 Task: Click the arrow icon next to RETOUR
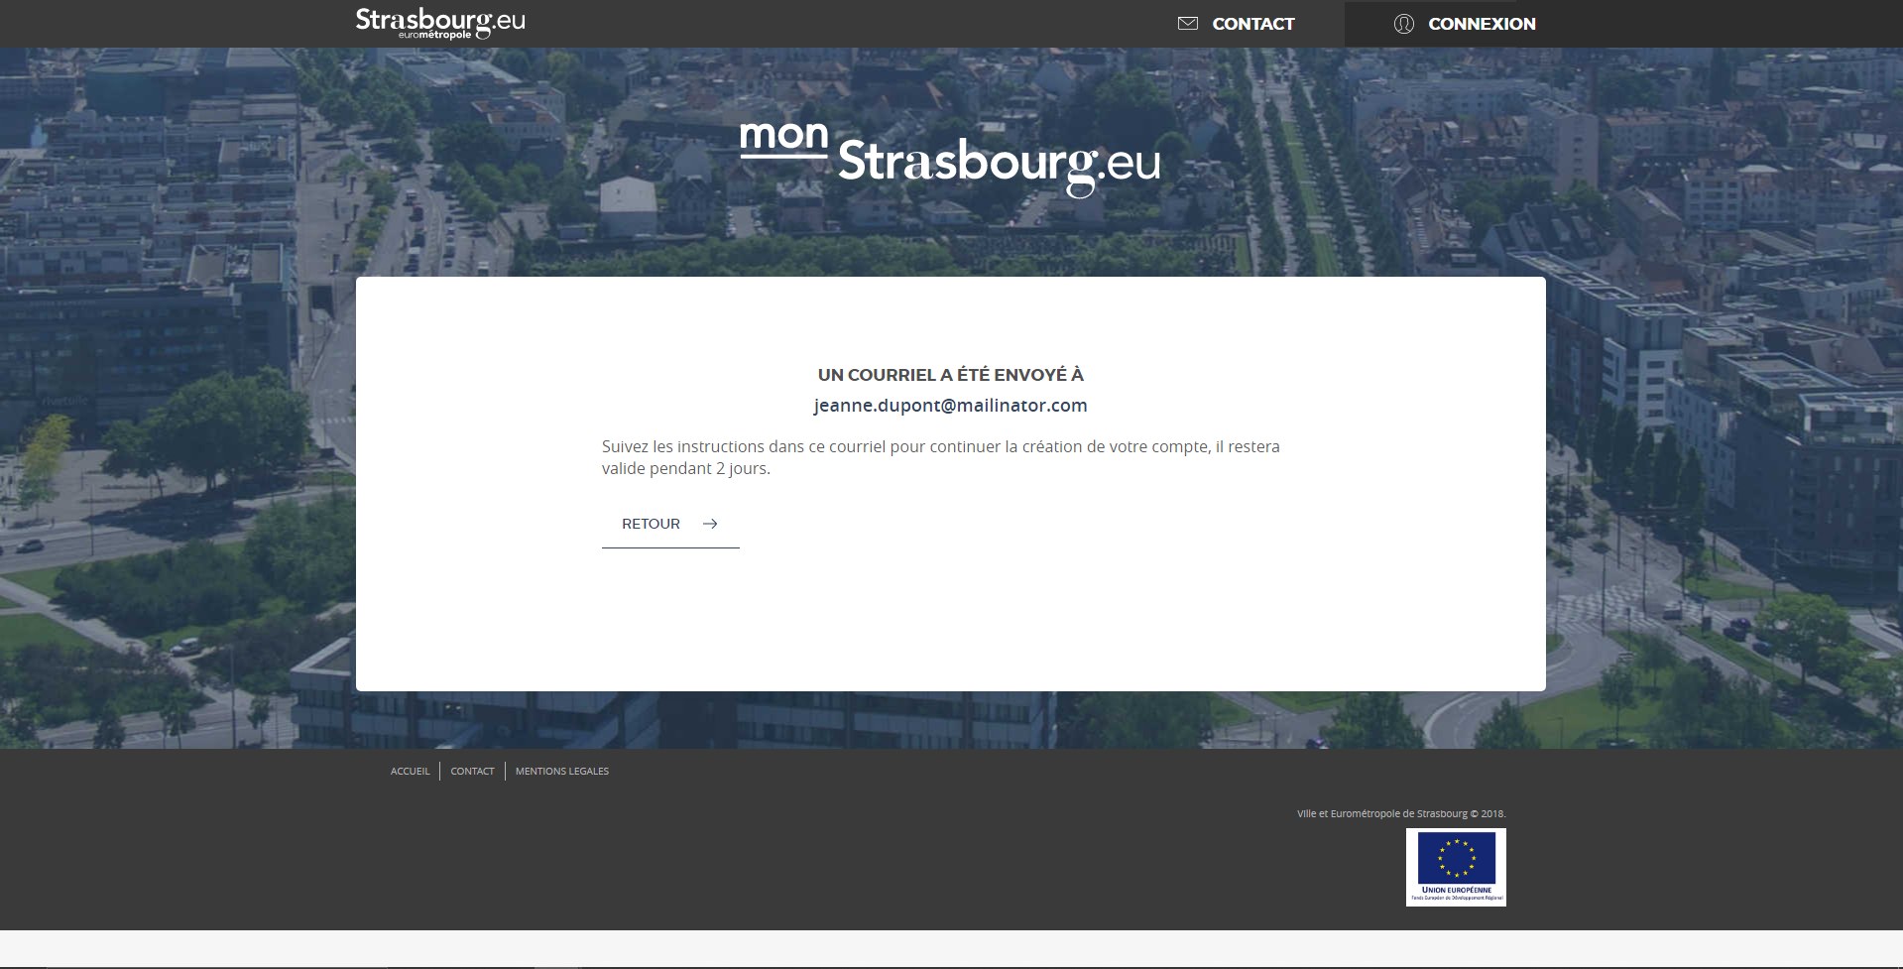pos(710,524)
